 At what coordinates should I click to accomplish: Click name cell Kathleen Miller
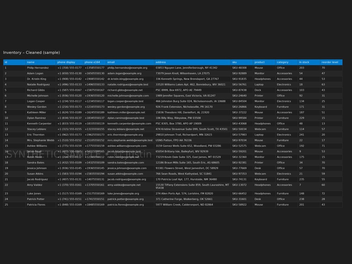click(40, 113)
